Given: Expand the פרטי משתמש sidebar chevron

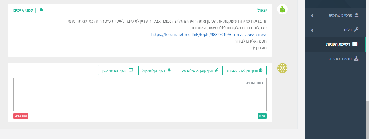Looking at the screenshot, I should click(312, 16).
